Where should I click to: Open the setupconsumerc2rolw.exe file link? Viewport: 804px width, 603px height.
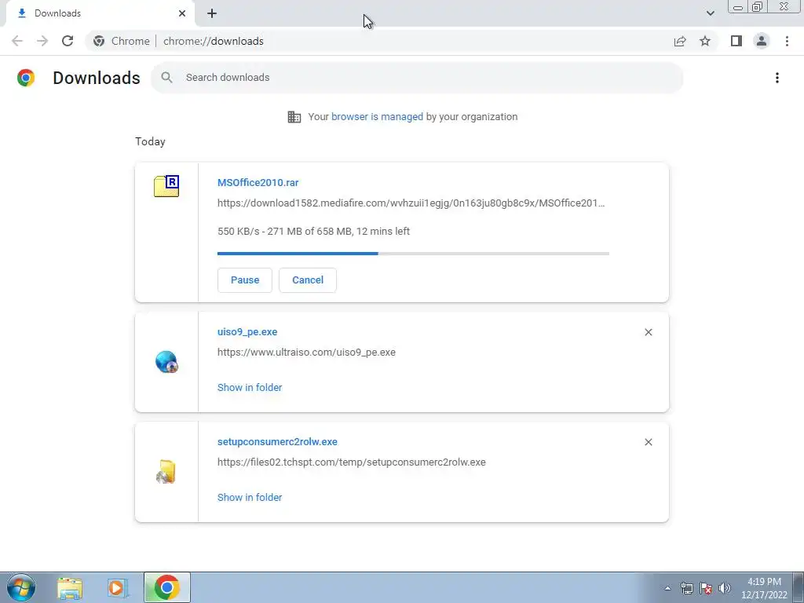click(x=277, y=441)
